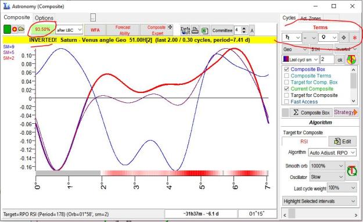This screenshot has height=222, width=363.
Task: Check the Fast Access checkbox
Action: pos(286,102)
